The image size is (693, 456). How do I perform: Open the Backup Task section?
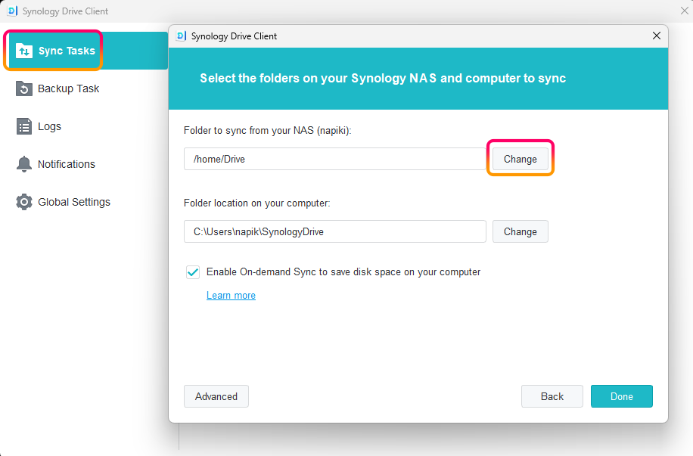coord(68,88)
